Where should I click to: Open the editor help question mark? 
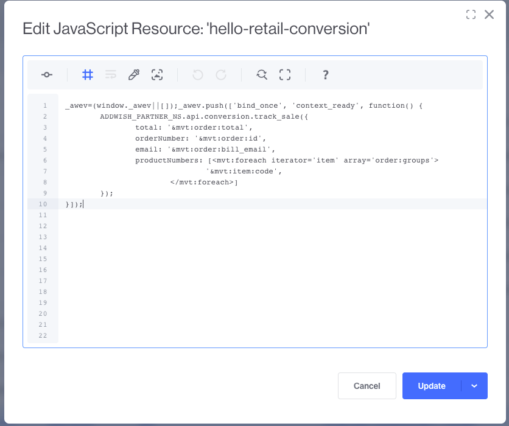coord(326,75)
